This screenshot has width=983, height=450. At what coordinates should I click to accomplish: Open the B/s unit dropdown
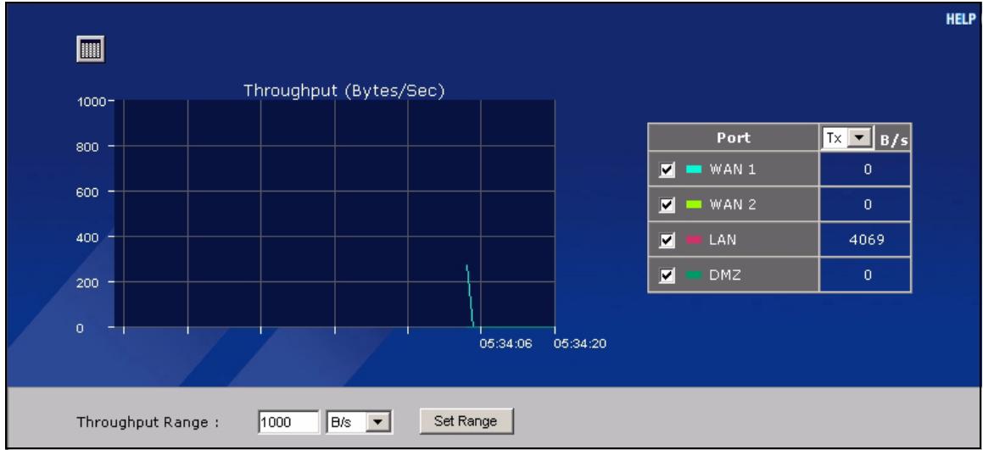click(360, 422)
